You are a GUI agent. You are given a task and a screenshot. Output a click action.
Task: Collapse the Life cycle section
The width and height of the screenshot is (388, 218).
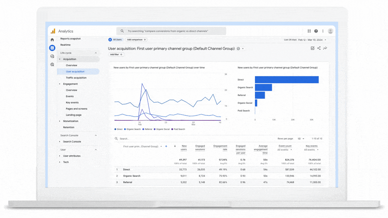click(96, 53)
